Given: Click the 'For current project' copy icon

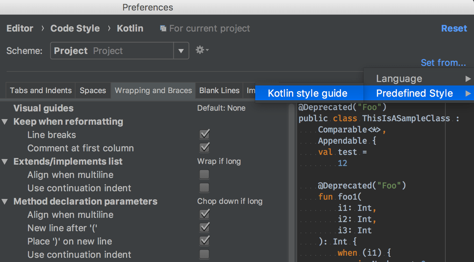Looking at the screenshot, I should [163, 28].
